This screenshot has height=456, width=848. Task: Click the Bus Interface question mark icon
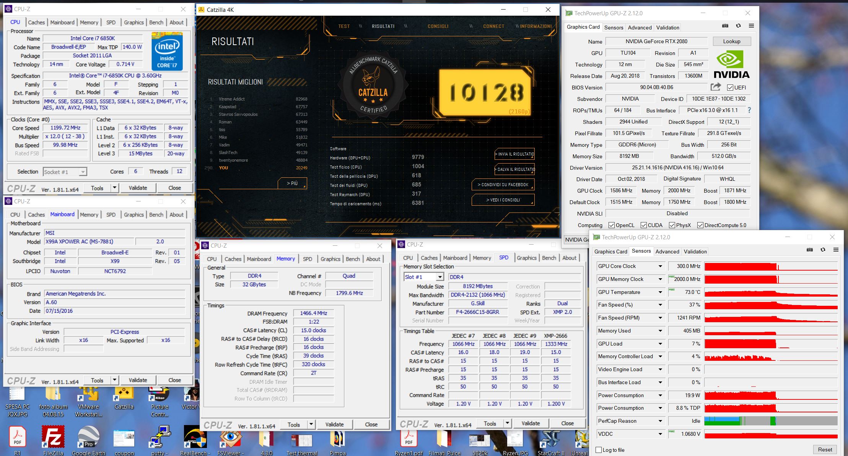749,110
